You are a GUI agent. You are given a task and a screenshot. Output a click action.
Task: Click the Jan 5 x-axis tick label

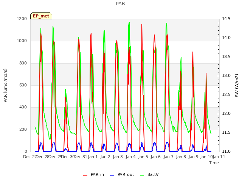pos(143,157)
